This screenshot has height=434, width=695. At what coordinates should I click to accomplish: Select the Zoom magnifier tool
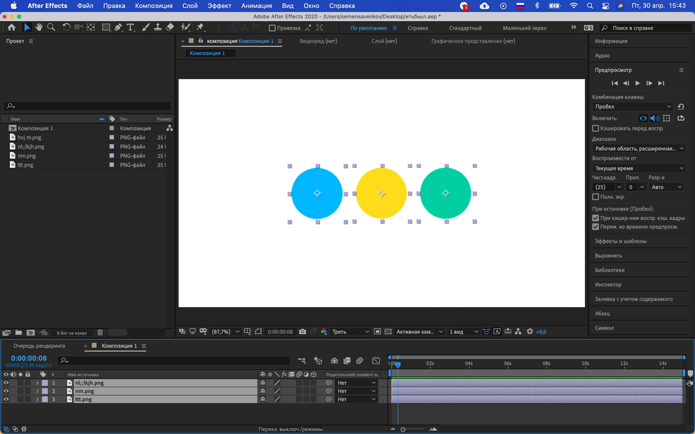coord(51,27)
